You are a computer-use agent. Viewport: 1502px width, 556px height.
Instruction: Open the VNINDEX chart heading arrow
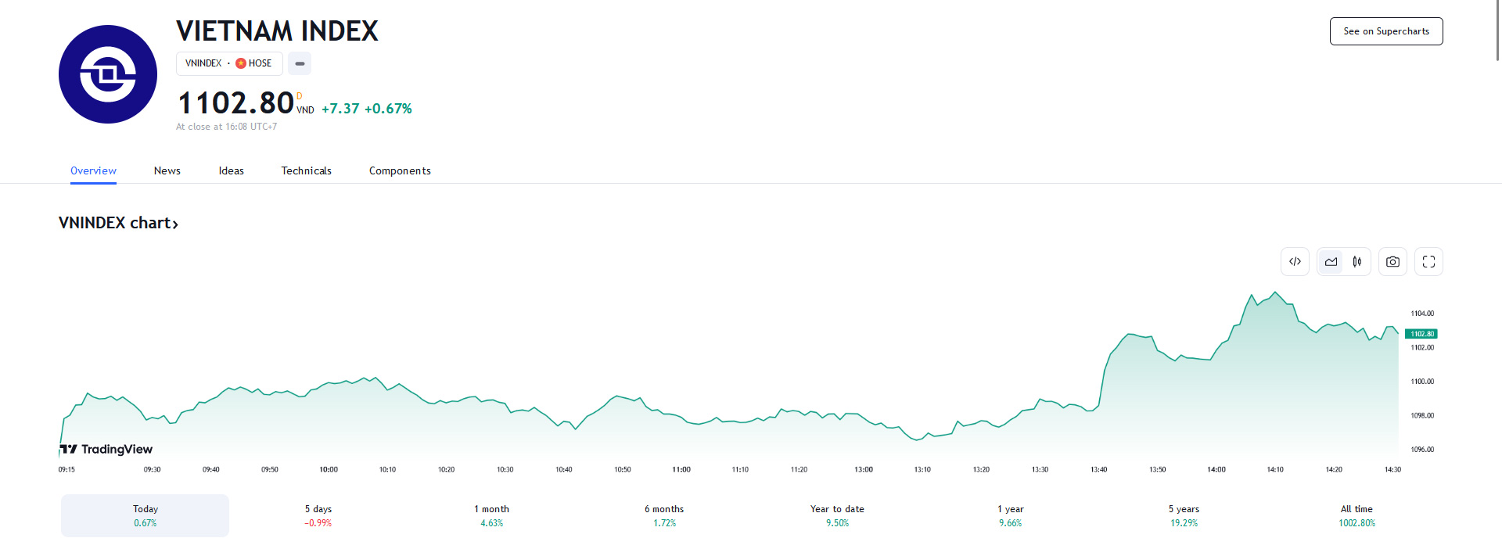click(175, 224)
